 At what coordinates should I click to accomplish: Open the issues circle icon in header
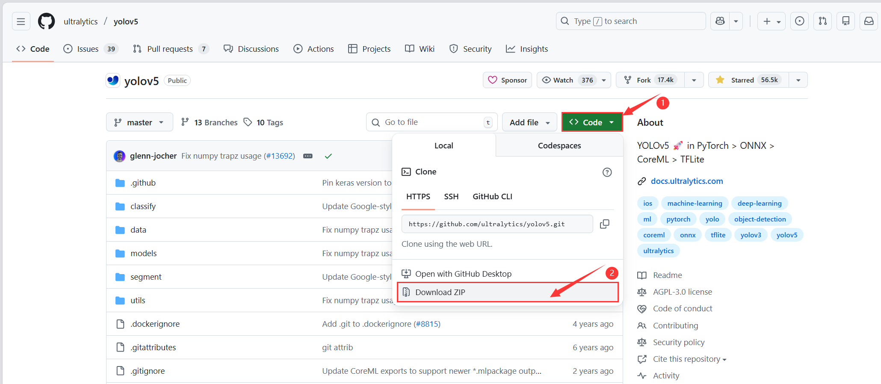click(800, 21)
